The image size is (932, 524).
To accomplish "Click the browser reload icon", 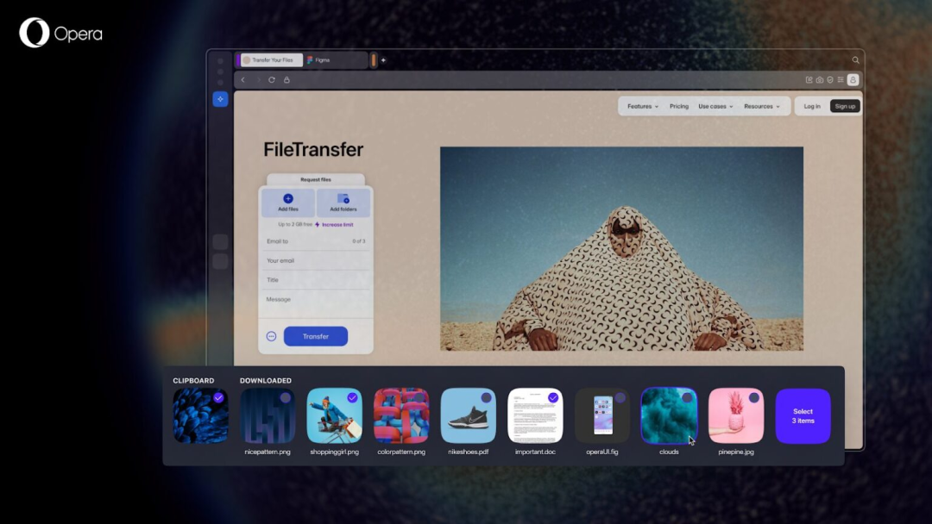I will (x=272, y=80).
